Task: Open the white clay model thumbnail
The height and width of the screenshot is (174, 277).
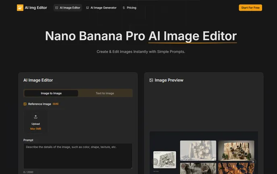Action: 198,150
